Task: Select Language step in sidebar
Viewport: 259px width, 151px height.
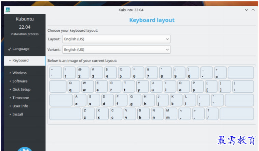Action: tap(21, 49)
